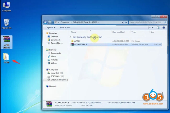Click the Explorer Back navigation arrow
The image size is (170, 113).
coord(45,22)
